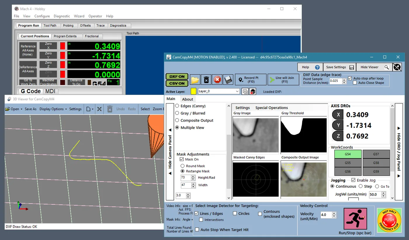The image size is (409, 240).
Task: Click Save Settings button
Action: tap(339, 67)
